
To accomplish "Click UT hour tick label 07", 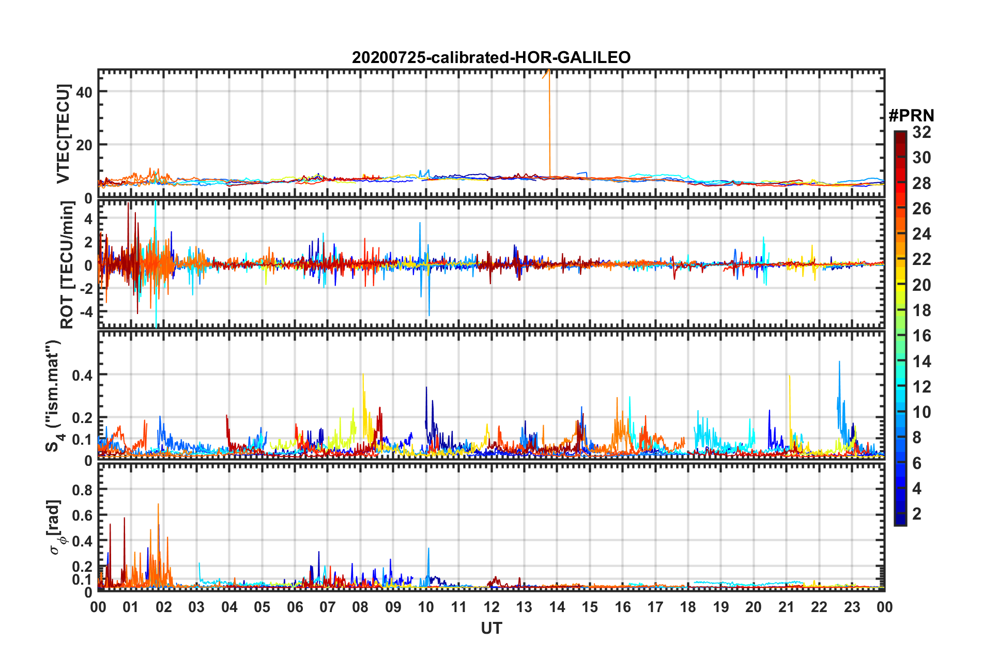I will point(328,607).
